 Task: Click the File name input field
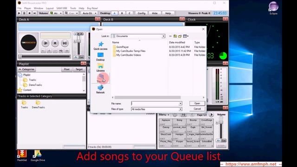[x=155, y=103]
